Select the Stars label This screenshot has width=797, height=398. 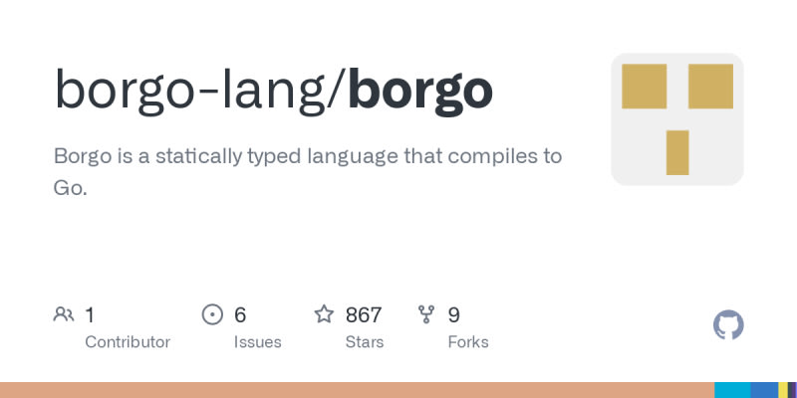tap(365, 342)
